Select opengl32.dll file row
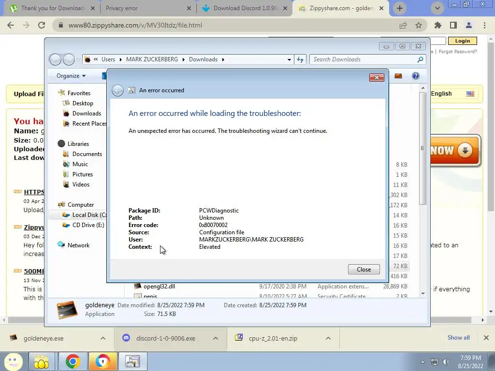495x371 pixels. tap(271, 286)
